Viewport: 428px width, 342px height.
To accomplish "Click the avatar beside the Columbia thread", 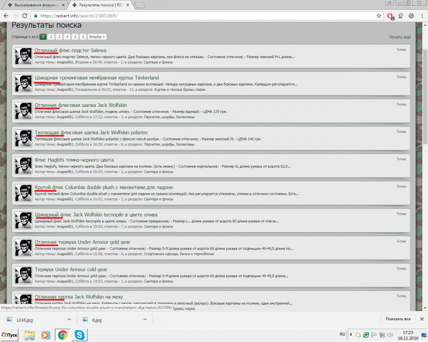I will tap(24, 193).
